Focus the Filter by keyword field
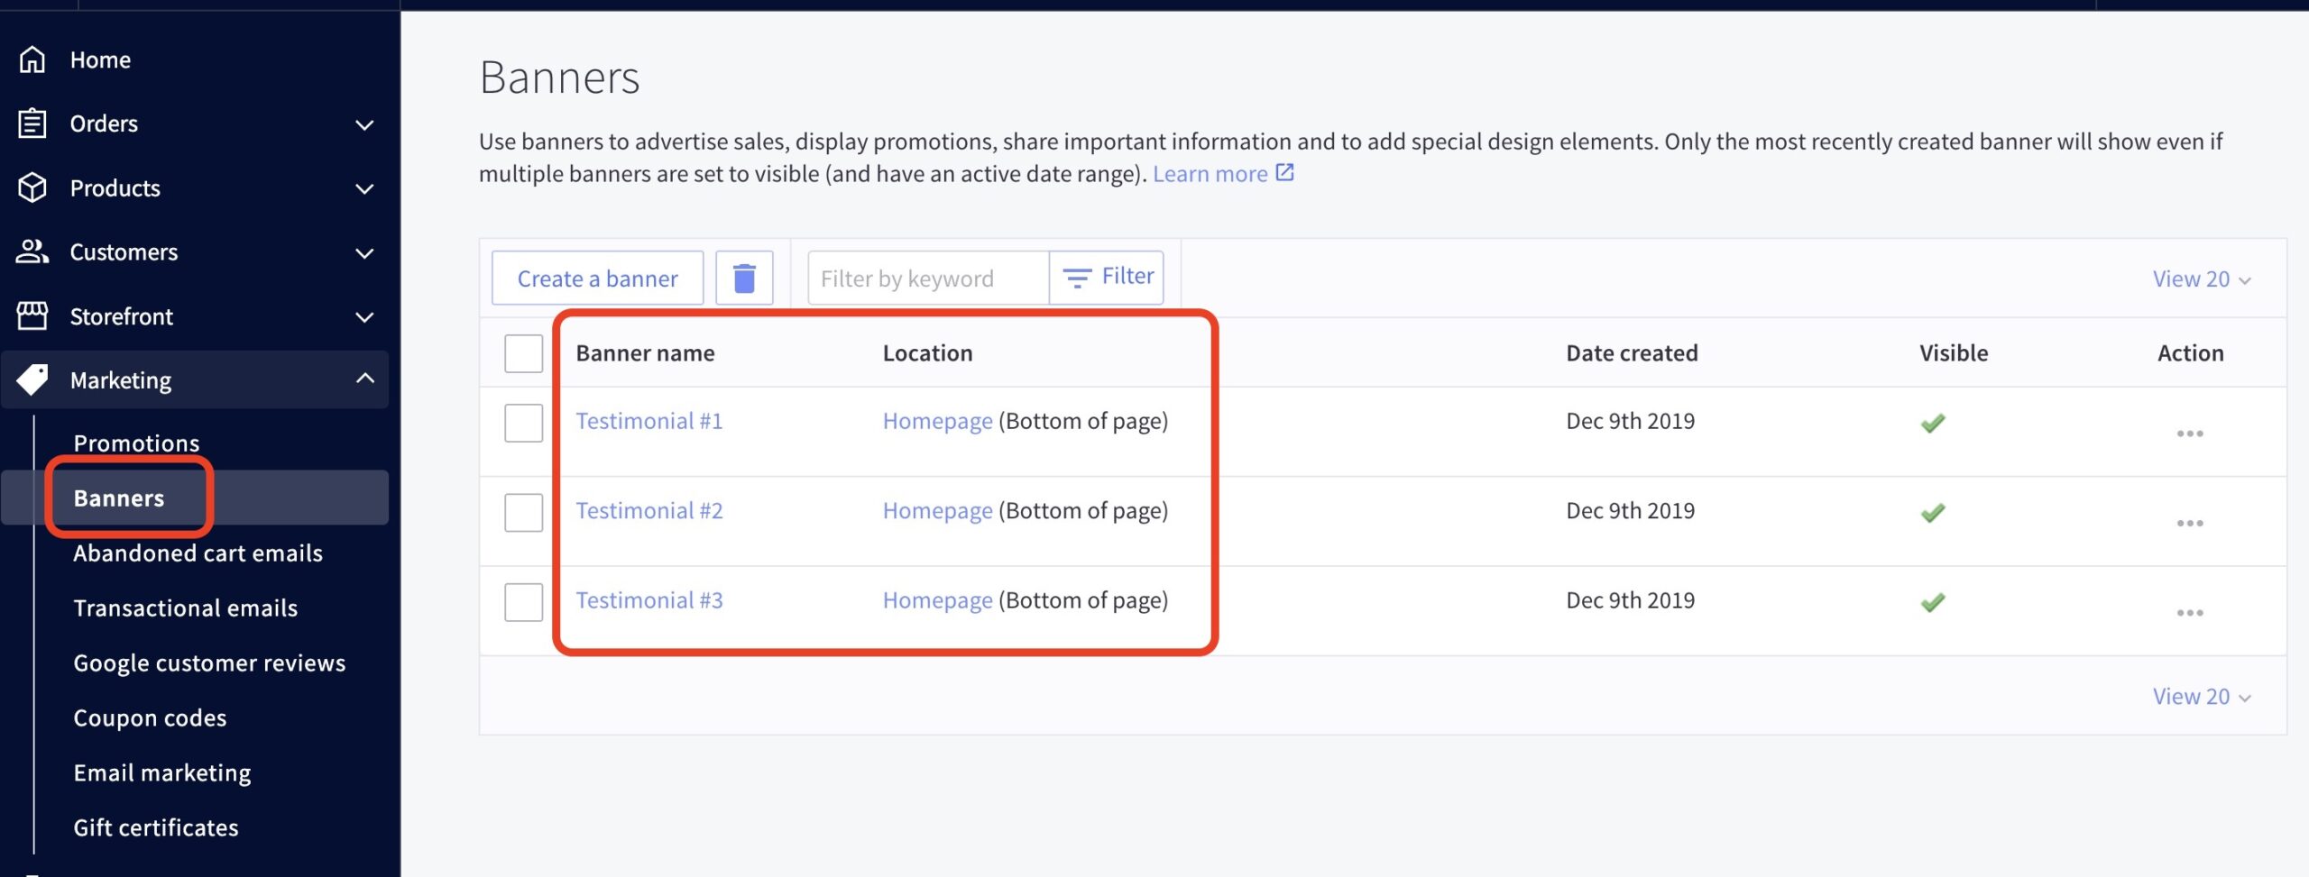Screen dimensions: 2309x877 point(927,279)
